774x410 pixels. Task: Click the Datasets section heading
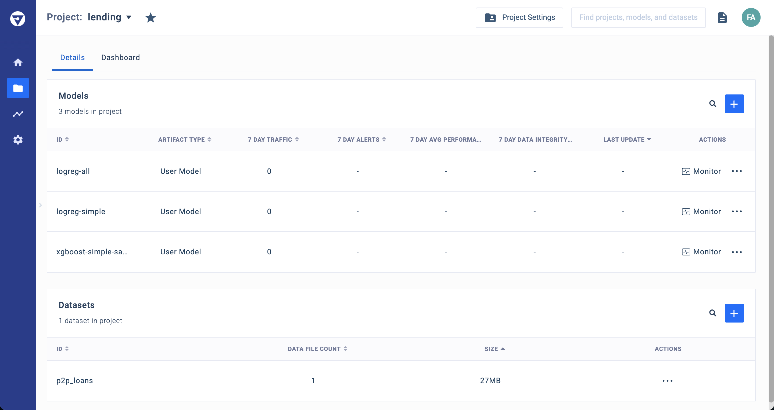77,305
